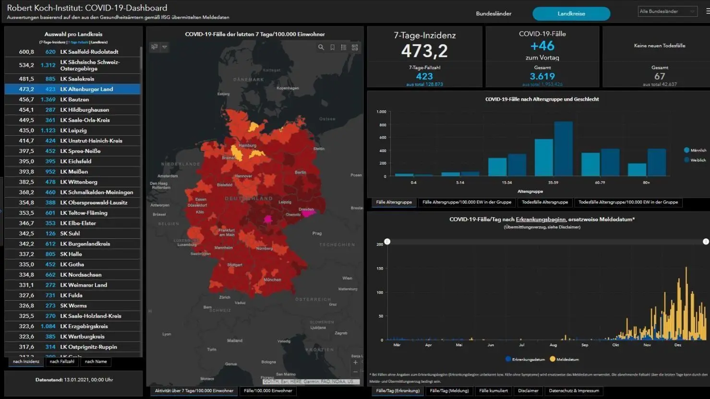
Task: Switch view to Bundesländer
Action: point(493,13)
